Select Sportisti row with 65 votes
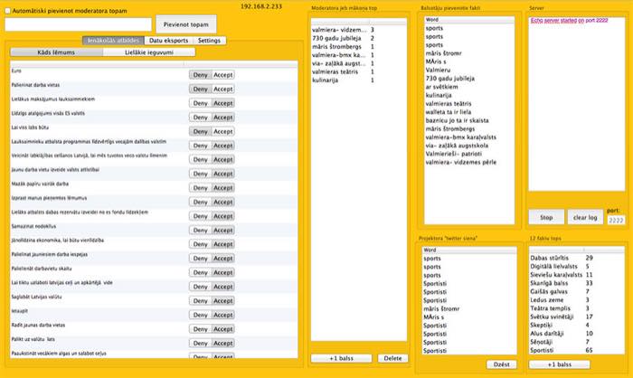The width and height of the screenshot is (633, 378). 577,351
